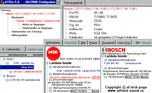Select the Fahrzeug root node
The height and width of the screenshot is (93, 152).
[6, 10]
